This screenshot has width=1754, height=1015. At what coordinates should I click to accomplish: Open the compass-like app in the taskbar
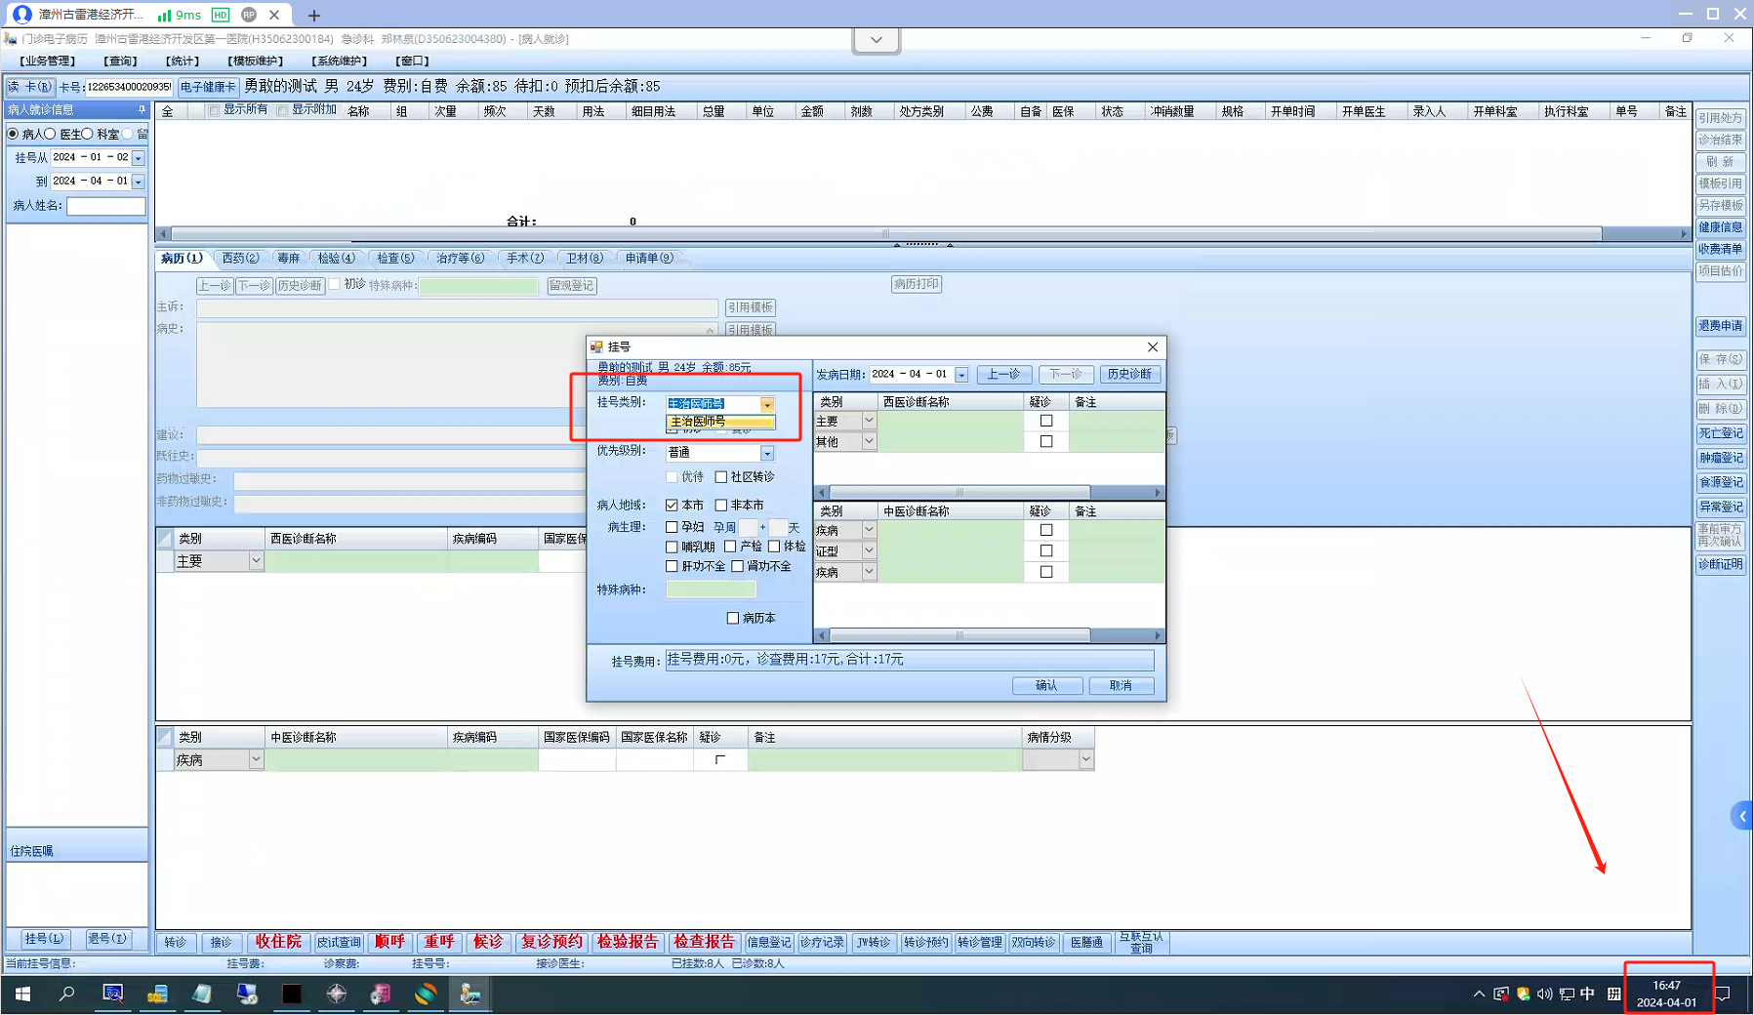point(337,995)
